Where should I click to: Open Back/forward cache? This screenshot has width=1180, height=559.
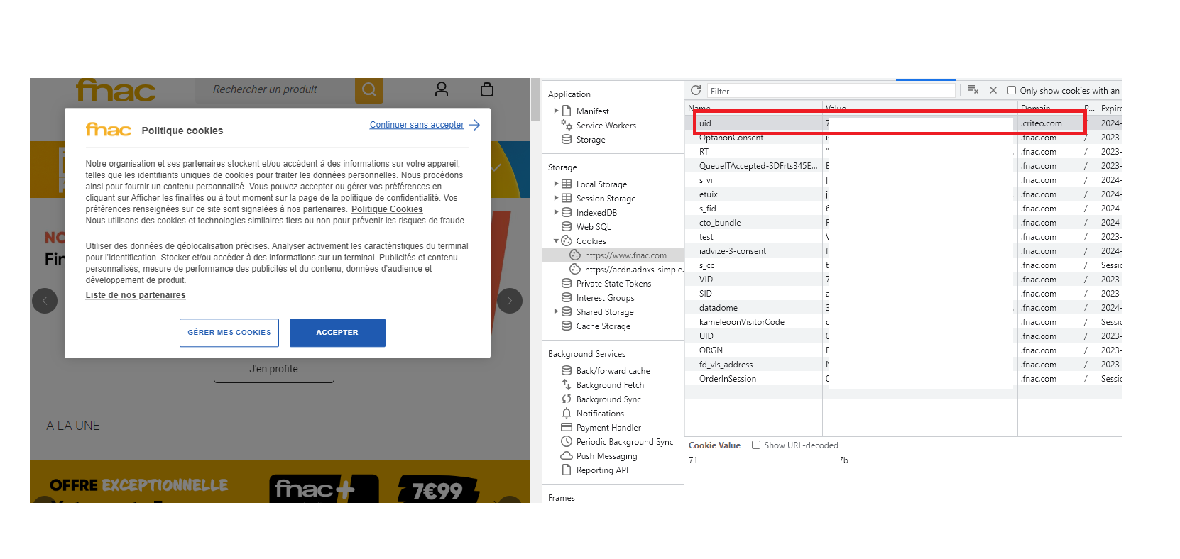[x=613, y=371]
